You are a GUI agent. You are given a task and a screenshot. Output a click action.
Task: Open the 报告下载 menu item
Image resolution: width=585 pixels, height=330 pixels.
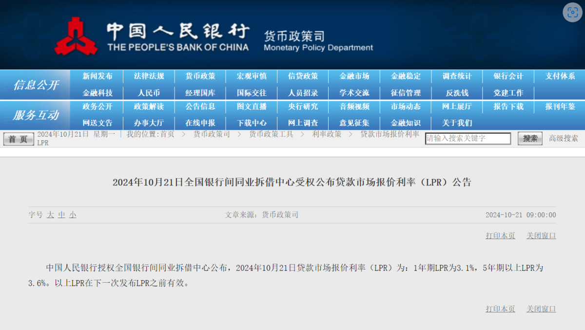pyautogui.click(x=508, y=107)
